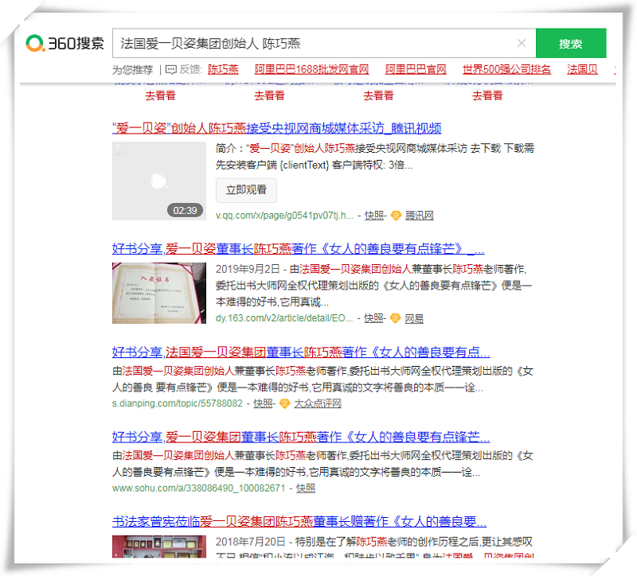Open the 阿里巴巴官网 suggestion link
This screenshot has height=576, width=637.
point(416,70)
